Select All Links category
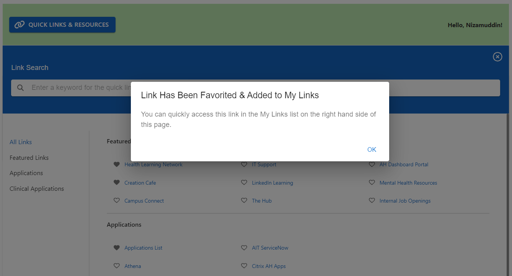512x276 pixels. pyautogui.click(x=21, y=142)
